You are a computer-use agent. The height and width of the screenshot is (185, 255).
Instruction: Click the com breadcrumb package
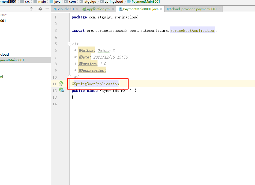coord(70,2)
